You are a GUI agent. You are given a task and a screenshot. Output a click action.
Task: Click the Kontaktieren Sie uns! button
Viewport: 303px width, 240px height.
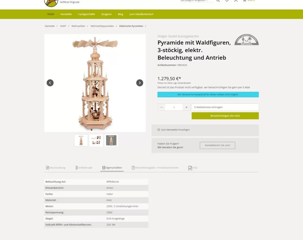[x=217, y=145]
